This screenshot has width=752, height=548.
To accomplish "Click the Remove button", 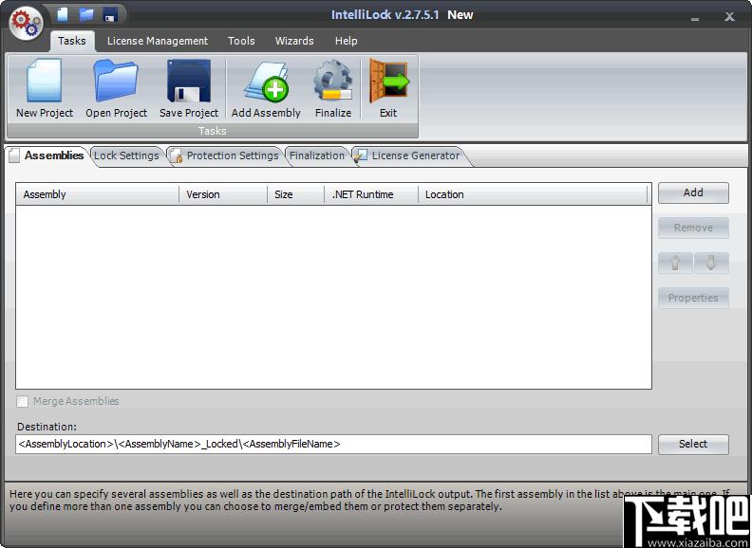I will click(x=693, y=228).
